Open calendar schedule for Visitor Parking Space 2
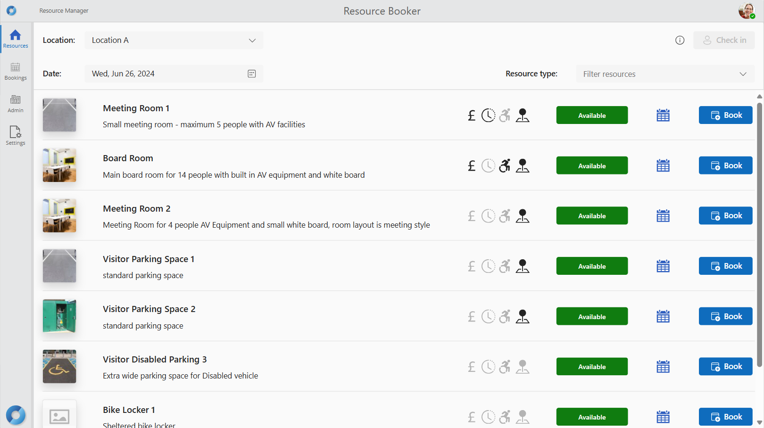Viewport: 764px width, 428px height. (663, 317)
